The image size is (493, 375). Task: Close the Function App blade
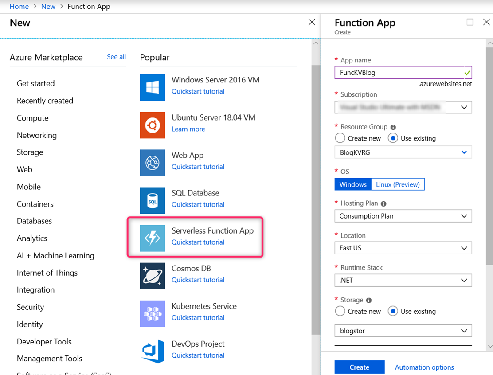click(486, 22)
